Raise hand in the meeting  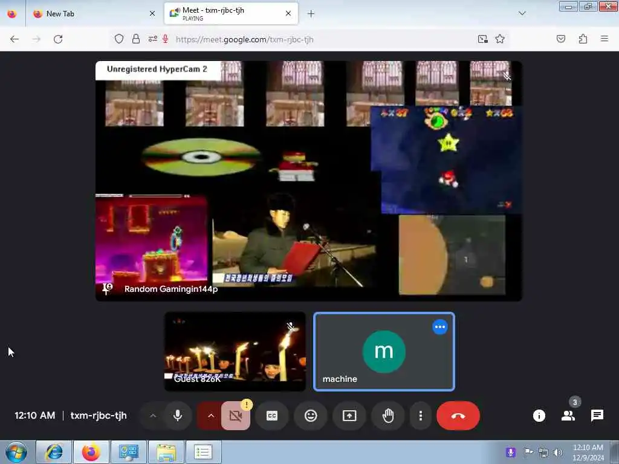[388, 416]
